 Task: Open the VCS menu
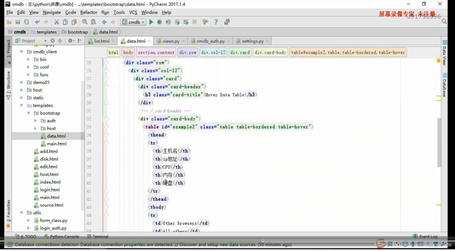click(x=133, y=12)
